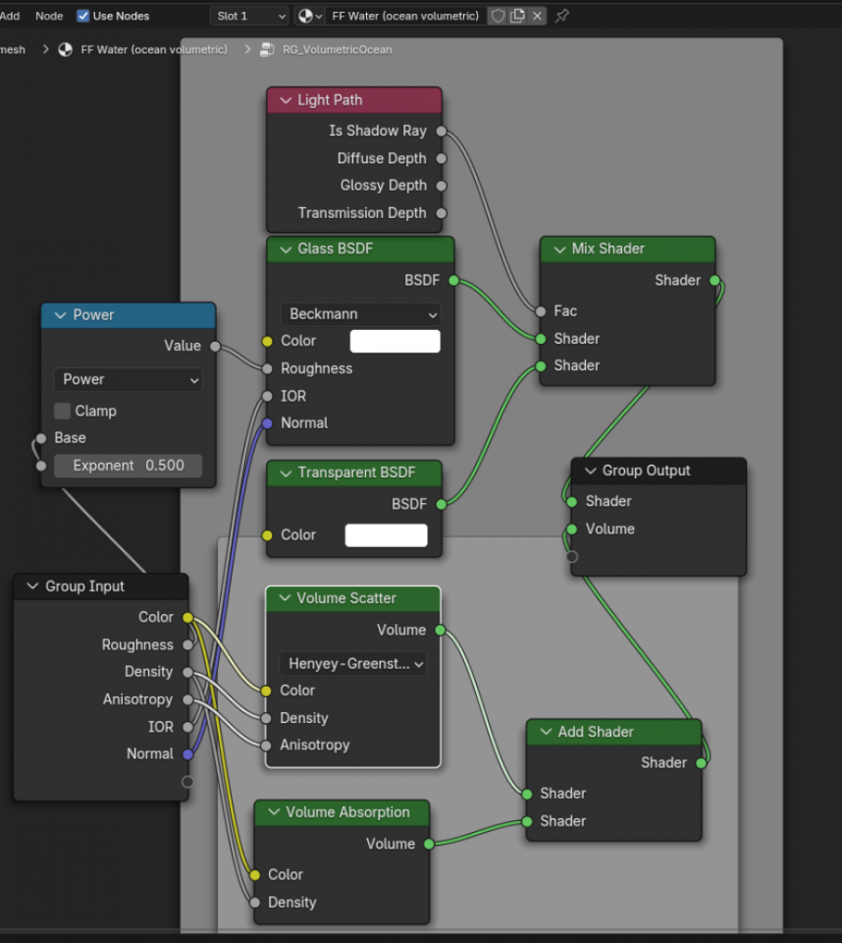Open the Beckmann distribution dropdown
The height and width of the screenshot is (943, 842).
coord(360,314)
